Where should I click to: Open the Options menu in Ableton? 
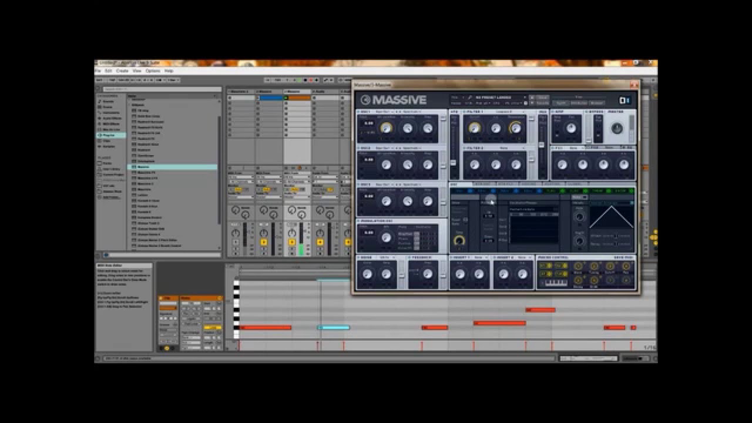(x=153, y=70)
